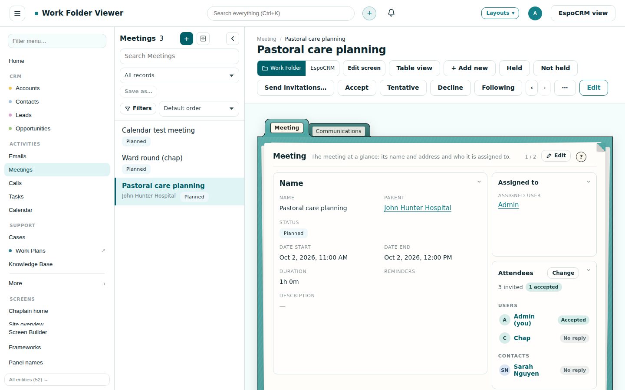Viewport: 625px width, 390px height.
Task: Open Sarah Nguyen SN avatar
Action: [504, 370]
